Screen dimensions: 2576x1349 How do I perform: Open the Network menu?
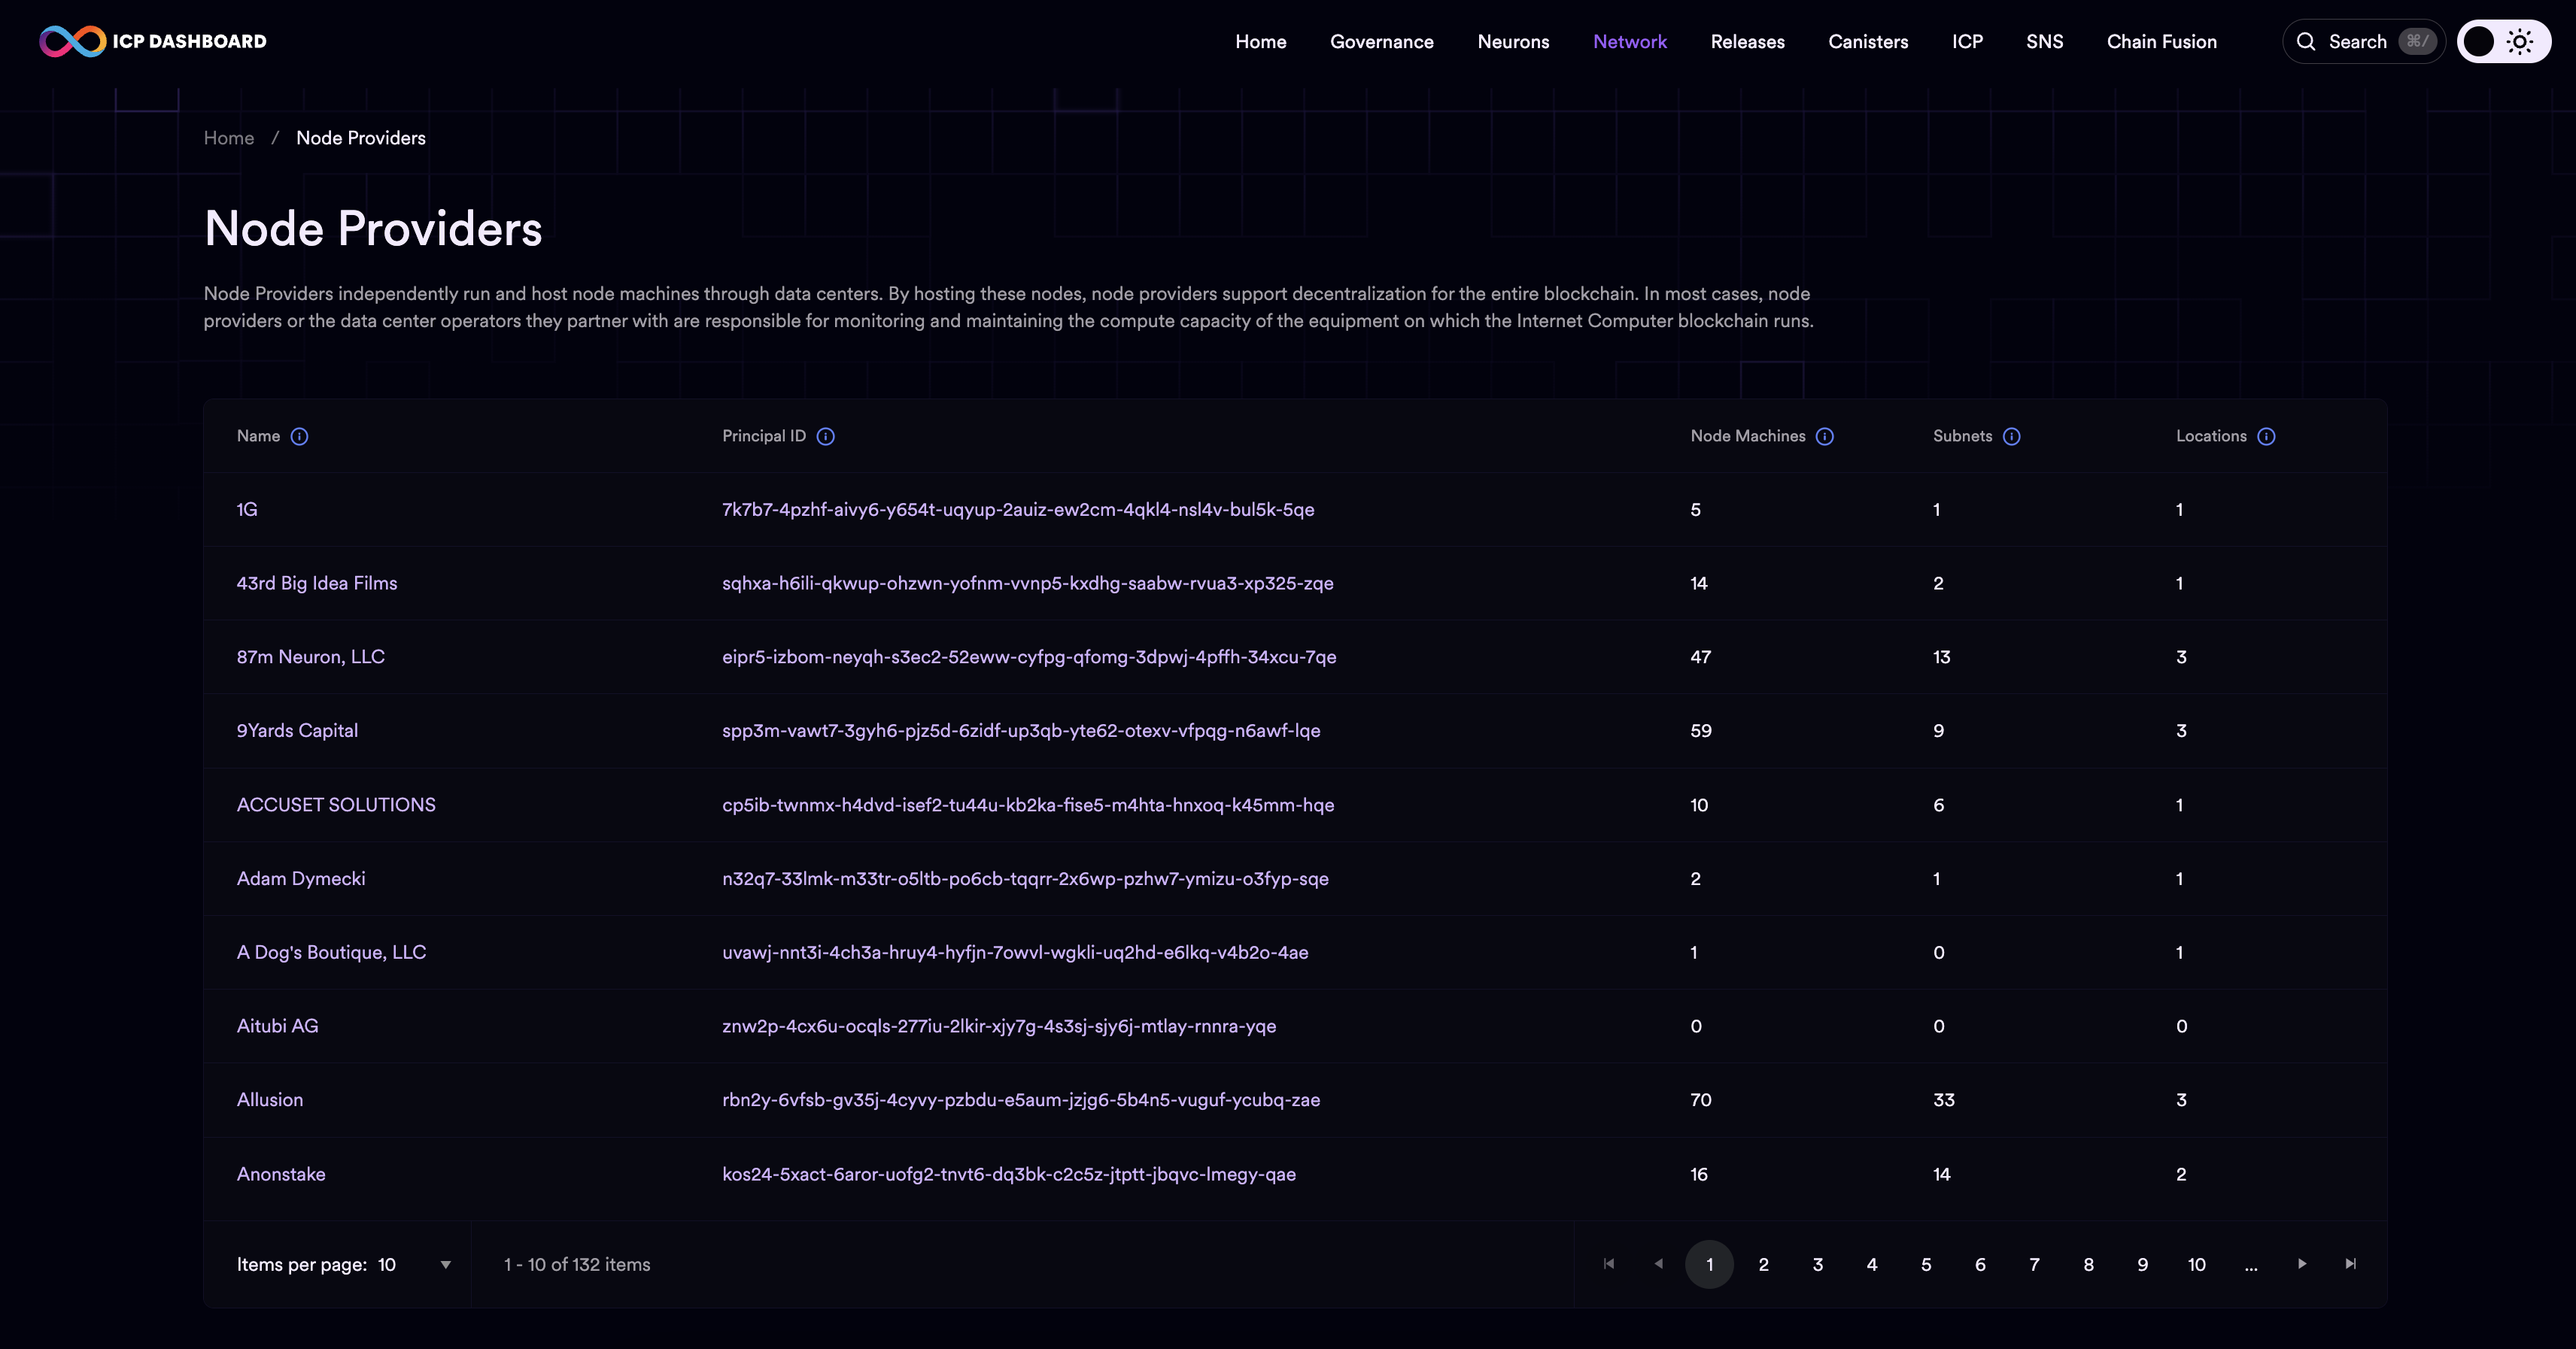point(1630,42)
